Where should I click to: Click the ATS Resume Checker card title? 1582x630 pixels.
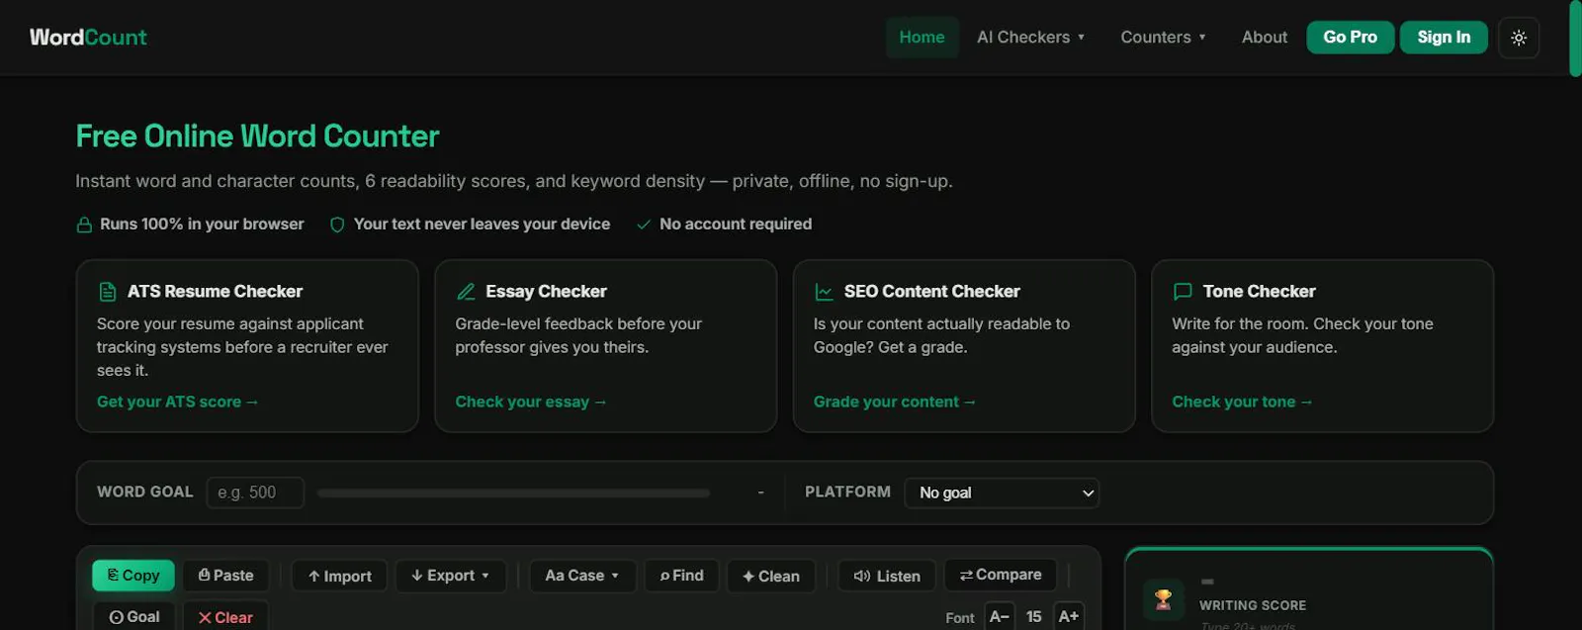click(215, 292)
